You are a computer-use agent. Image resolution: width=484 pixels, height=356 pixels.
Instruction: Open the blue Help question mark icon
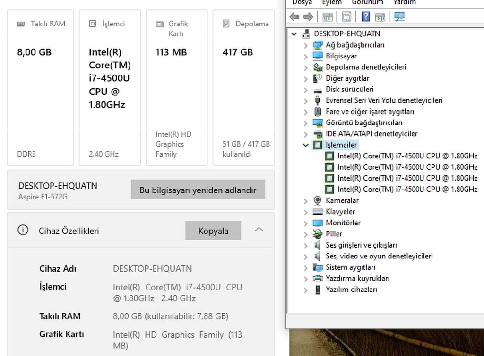tap(365, 17)
